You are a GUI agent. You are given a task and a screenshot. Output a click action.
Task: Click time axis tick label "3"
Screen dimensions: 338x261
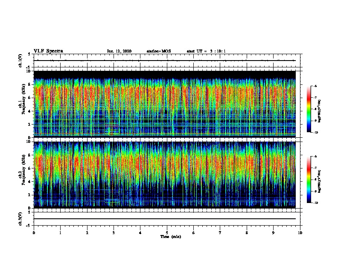coord(114,233)
